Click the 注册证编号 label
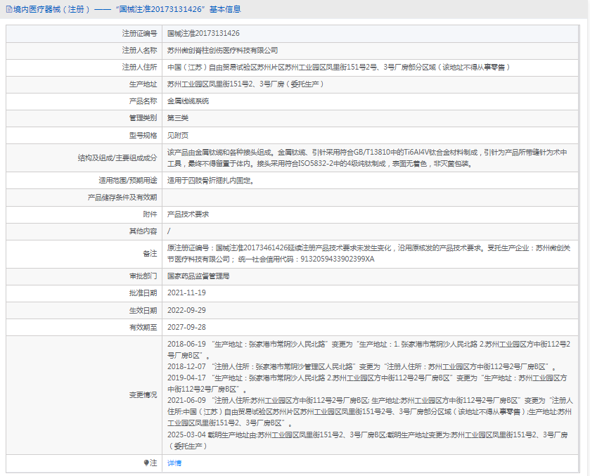Viewport: 590px width, 476px height. [140, 34]
